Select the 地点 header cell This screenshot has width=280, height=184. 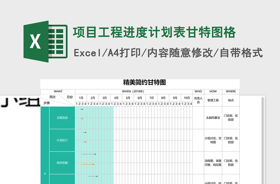pyautogui.click(x=231, y=100)
